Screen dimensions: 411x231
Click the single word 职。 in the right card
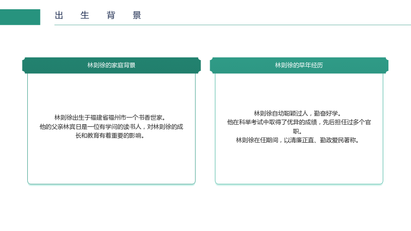point(298,131)
